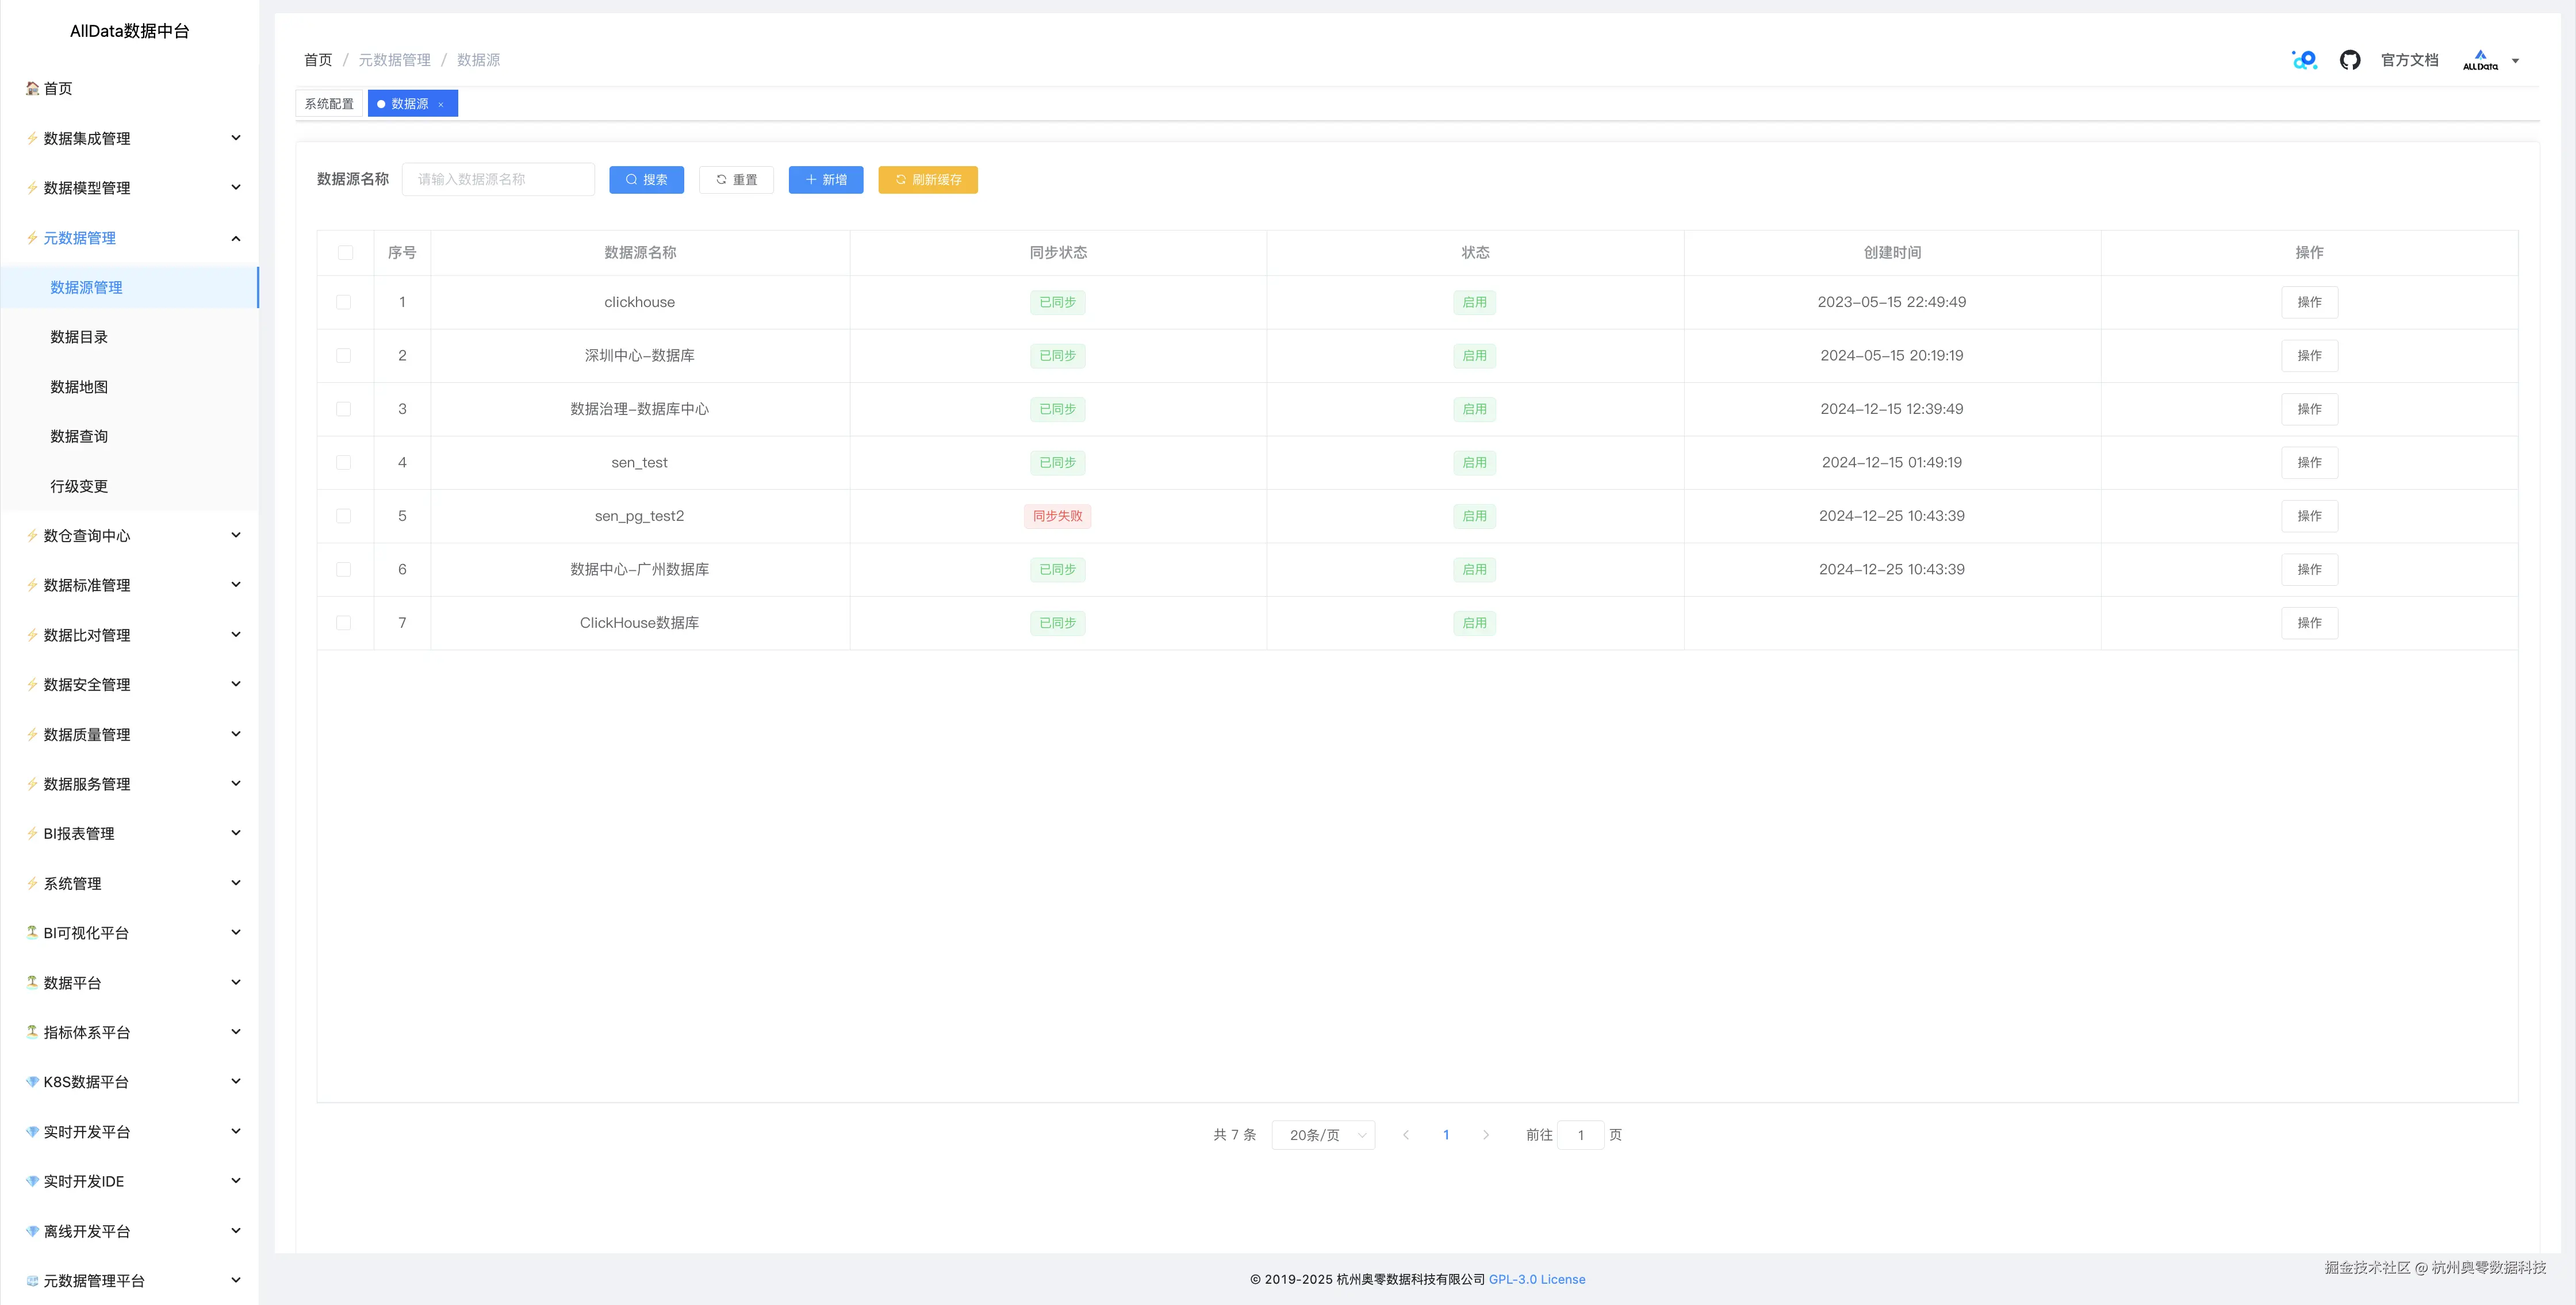Open the 20条/页 page size dropdown
The image size is (2576, 1305).
(x=1323, y=1135)
